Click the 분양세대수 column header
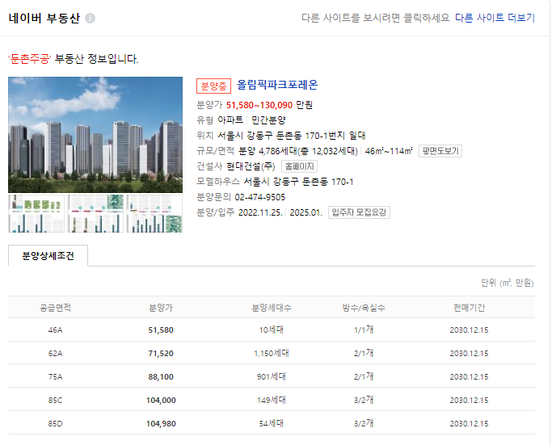552x445 pixels. (x=272, y=308)
